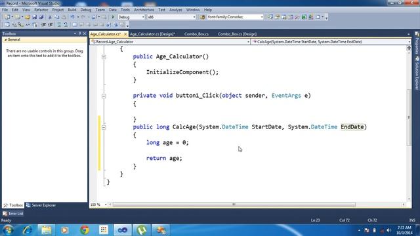
Task: Open the Debug menu
Action: [86, 10]
